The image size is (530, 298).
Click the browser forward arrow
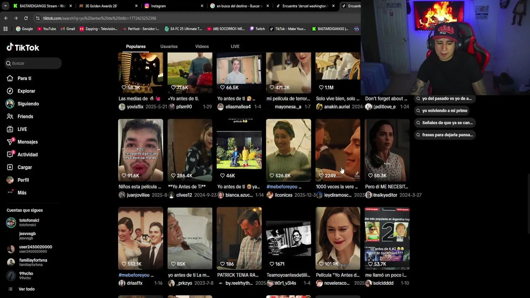point(16,18)
